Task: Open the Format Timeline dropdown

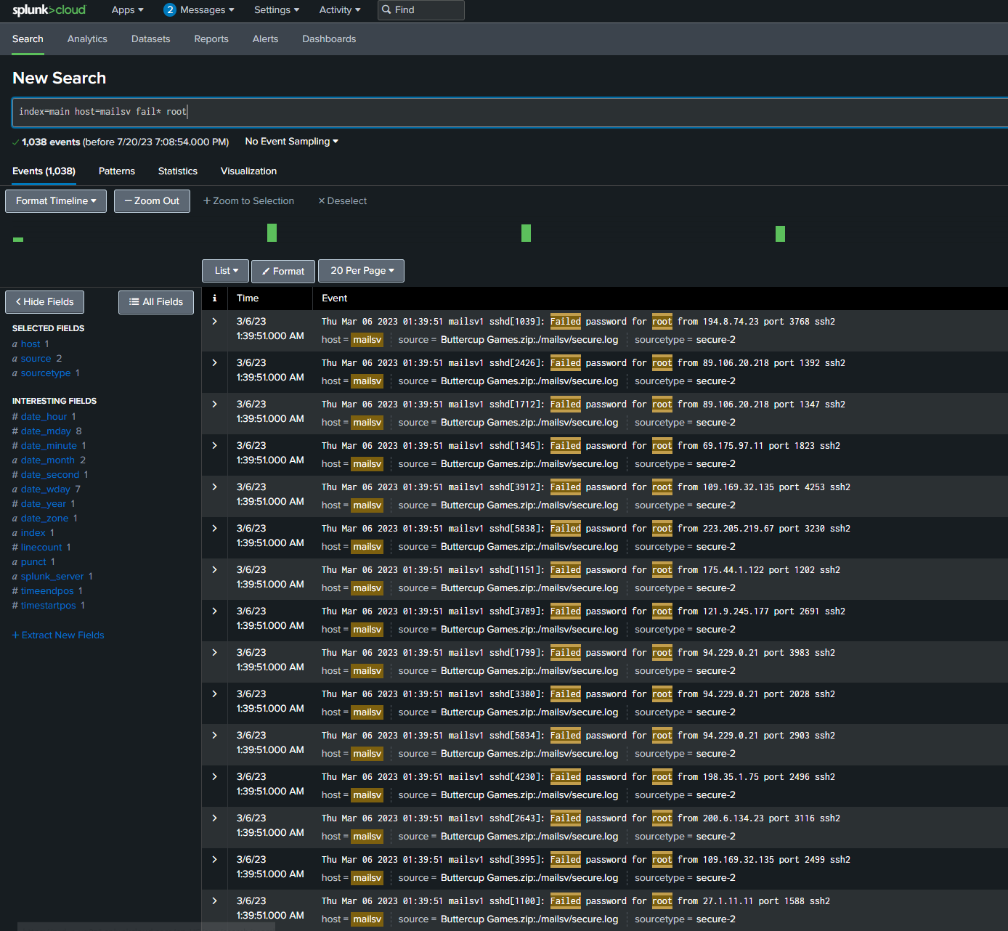Action: coord(55,200)
